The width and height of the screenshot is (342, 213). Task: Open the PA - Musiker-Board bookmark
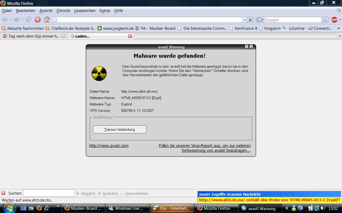pyautogui.click(x=155, y=28)
